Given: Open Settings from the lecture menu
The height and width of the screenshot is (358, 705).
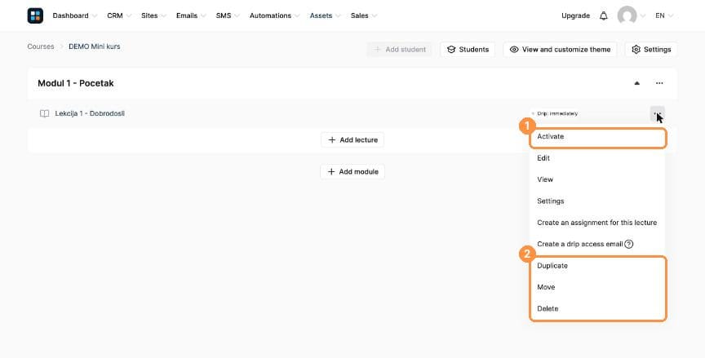Looking at the screenshot, I should click(597, 201).
